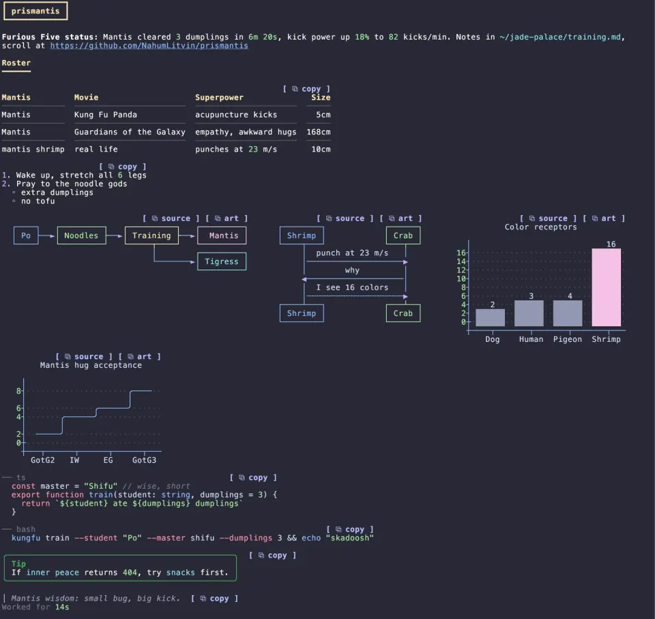
Task: Copy art of Po flowchart diagram
Action: point(227,218)
